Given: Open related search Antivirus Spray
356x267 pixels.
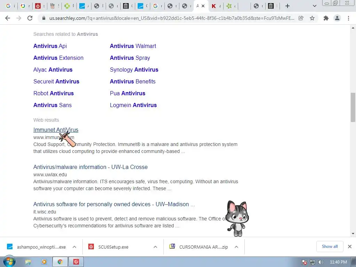Looking at the screenshot, I should tap(130, 58).
